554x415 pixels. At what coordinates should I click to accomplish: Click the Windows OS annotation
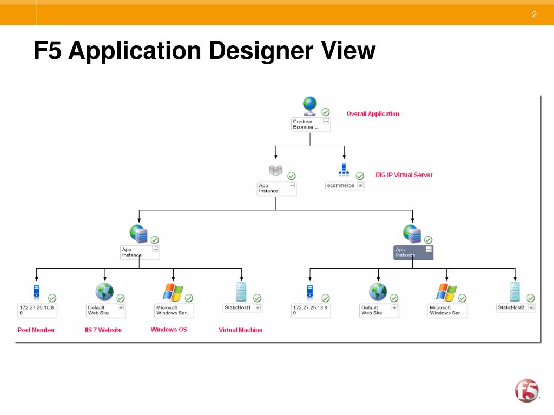point(169,330)
